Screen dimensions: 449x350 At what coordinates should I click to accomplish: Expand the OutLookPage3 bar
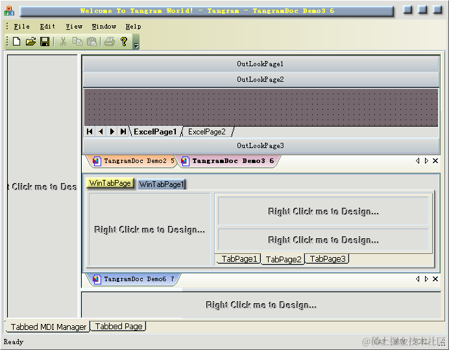click(261, 145)
